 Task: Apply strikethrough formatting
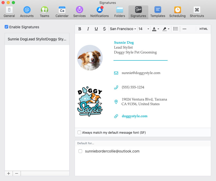(104, 29)
